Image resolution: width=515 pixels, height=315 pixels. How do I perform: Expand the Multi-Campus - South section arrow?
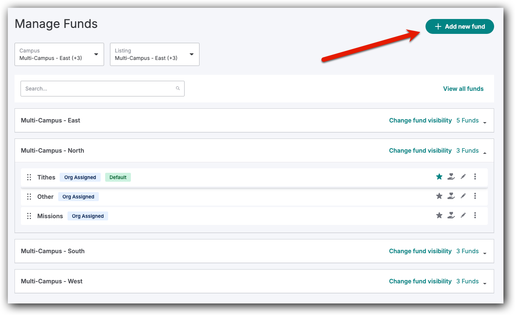pyautogui.click(x=485, y=253)
